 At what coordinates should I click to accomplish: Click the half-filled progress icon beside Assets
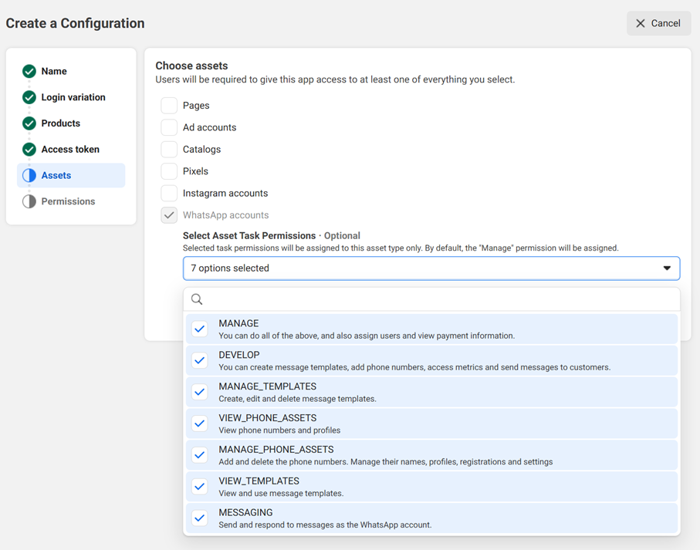click(x=27, y=175)
